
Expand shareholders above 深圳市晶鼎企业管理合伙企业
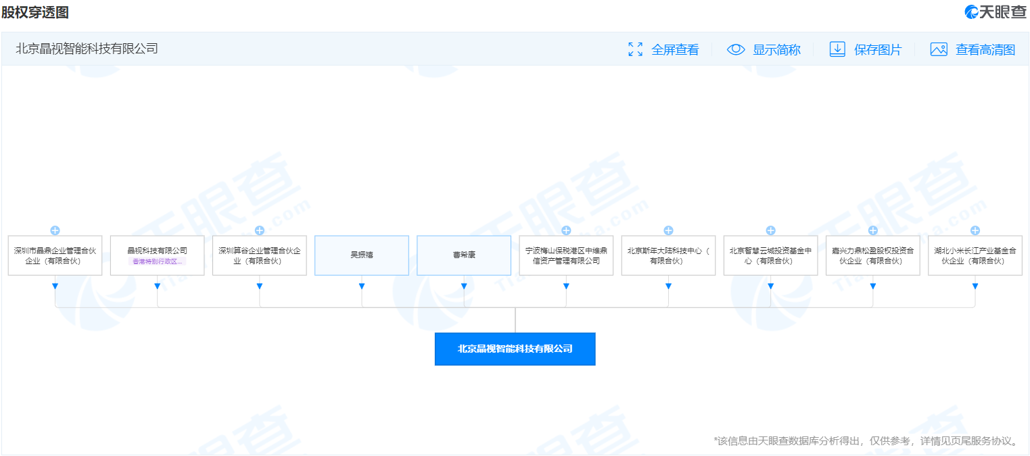tap(55, 230)
